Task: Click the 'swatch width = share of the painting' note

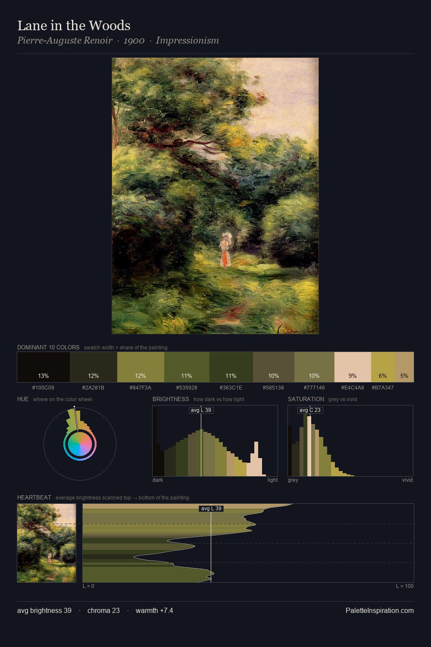Action: (126, 348)
